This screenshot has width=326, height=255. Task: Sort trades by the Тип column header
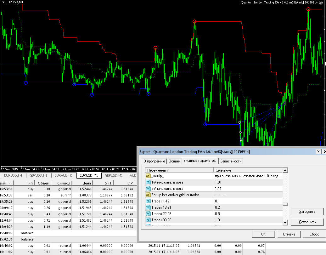(24, 183)
